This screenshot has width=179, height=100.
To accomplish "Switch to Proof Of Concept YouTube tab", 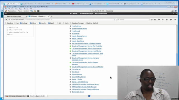I will click(x=80, y=4).
